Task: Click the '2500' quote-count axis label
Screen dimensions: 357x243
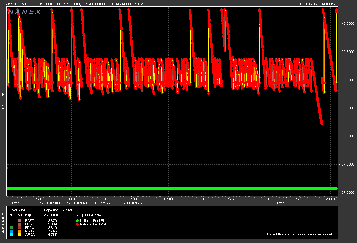Action: 39,199
